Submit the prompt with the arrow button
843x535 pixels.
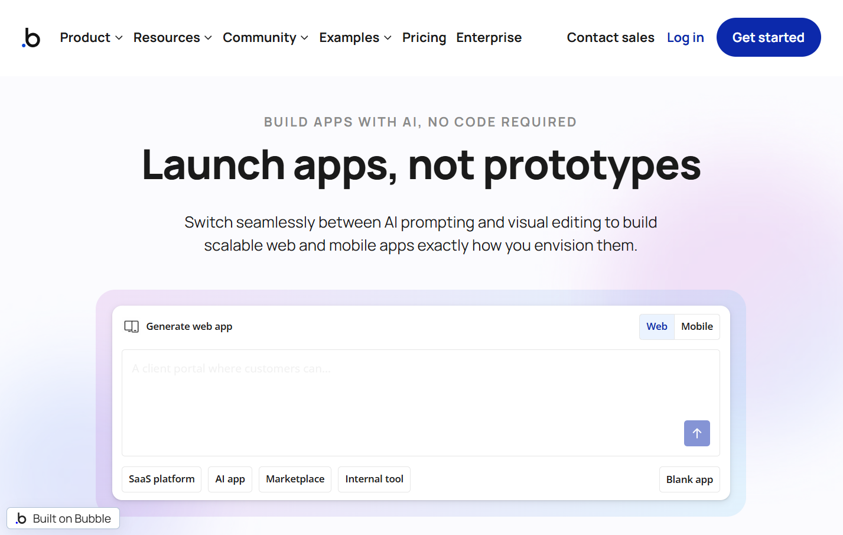coord(696,433)
